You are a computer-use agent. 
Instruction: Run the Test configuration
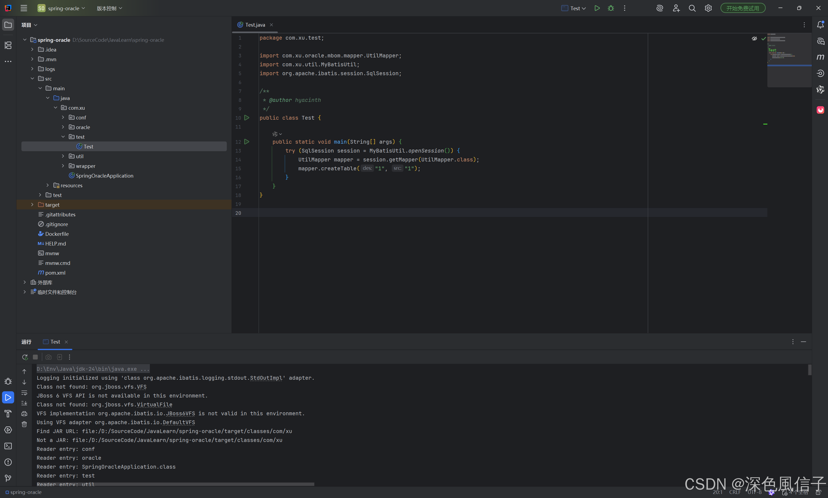[597, 8]
